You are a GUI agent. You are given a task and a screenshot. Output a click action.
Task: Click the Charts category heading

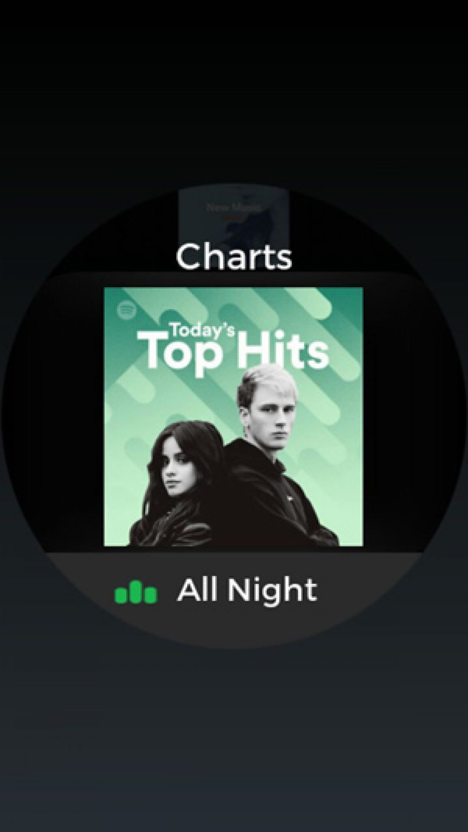coord(234,257)
